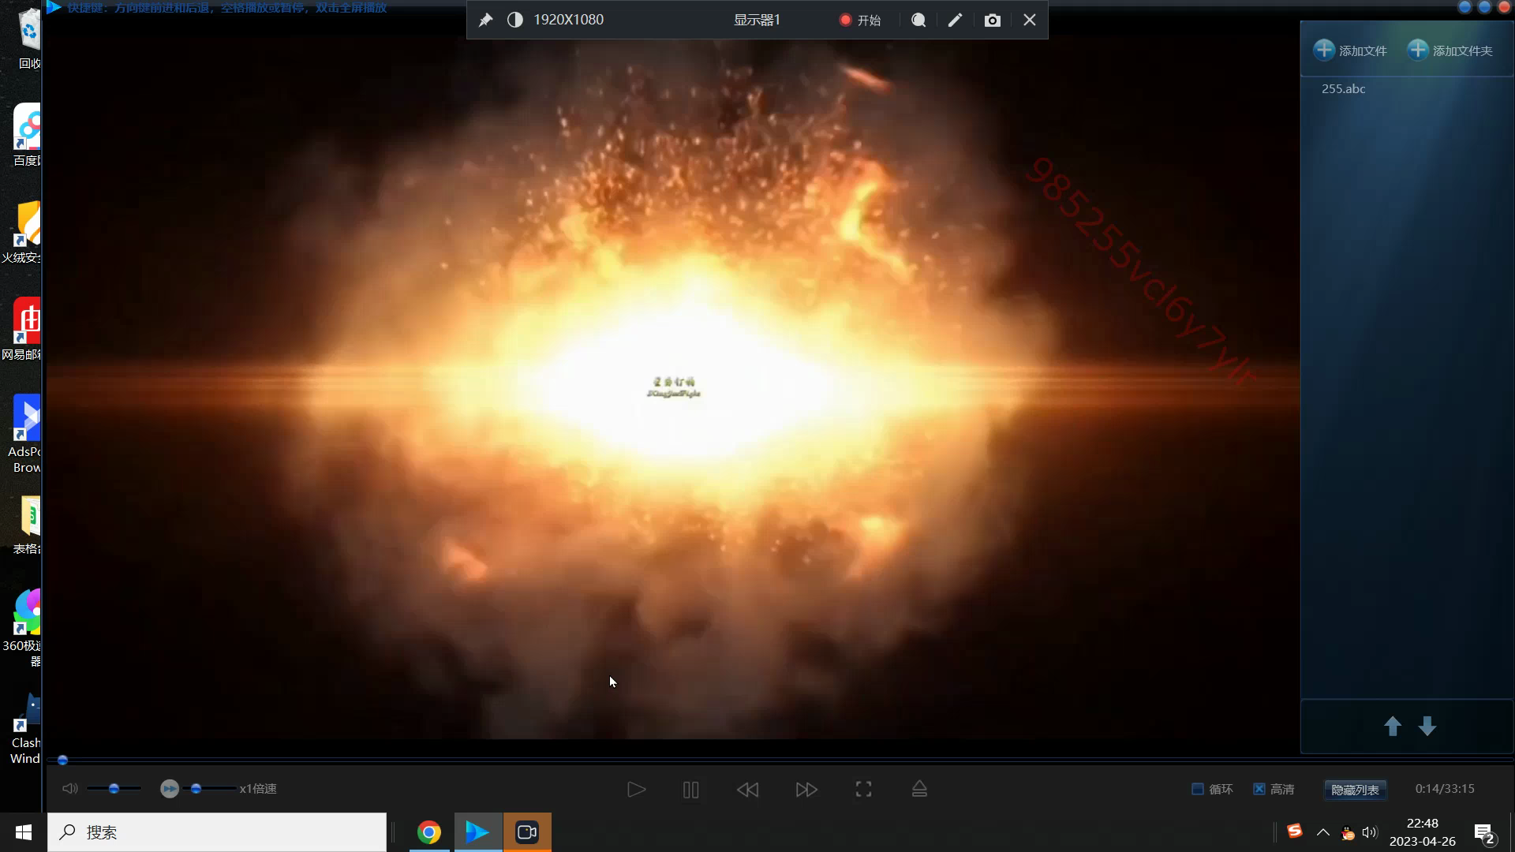Click the rewind button
This screenshot has height=852, width=1515.
747,790
